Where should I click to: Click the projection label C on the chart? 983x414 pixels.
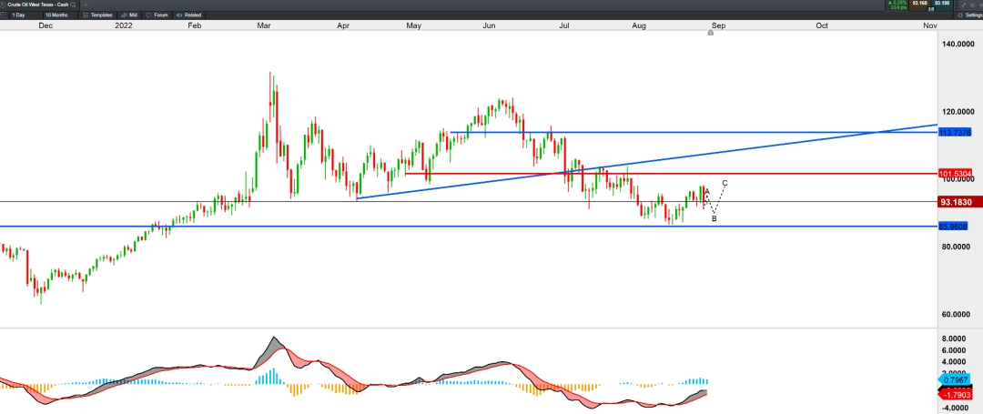tap(725, 183)
